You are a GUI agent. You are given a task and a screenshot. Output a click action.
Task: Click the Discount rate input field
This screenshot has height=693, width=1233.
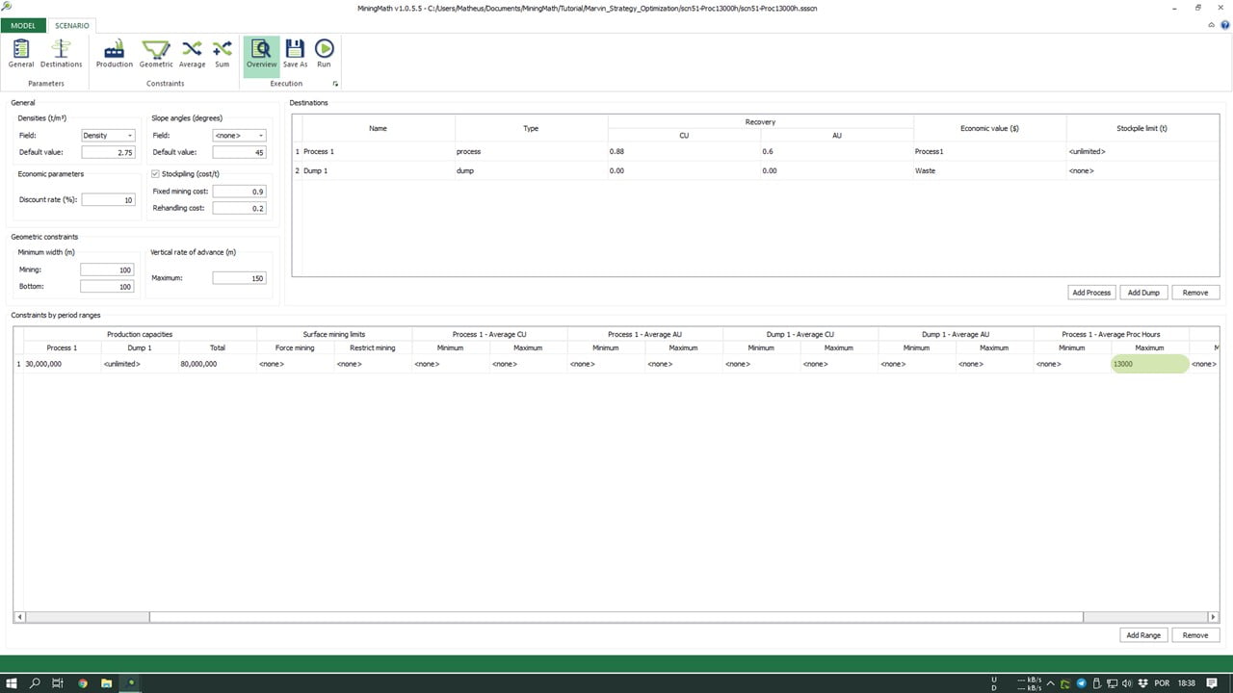pos(107,200)
